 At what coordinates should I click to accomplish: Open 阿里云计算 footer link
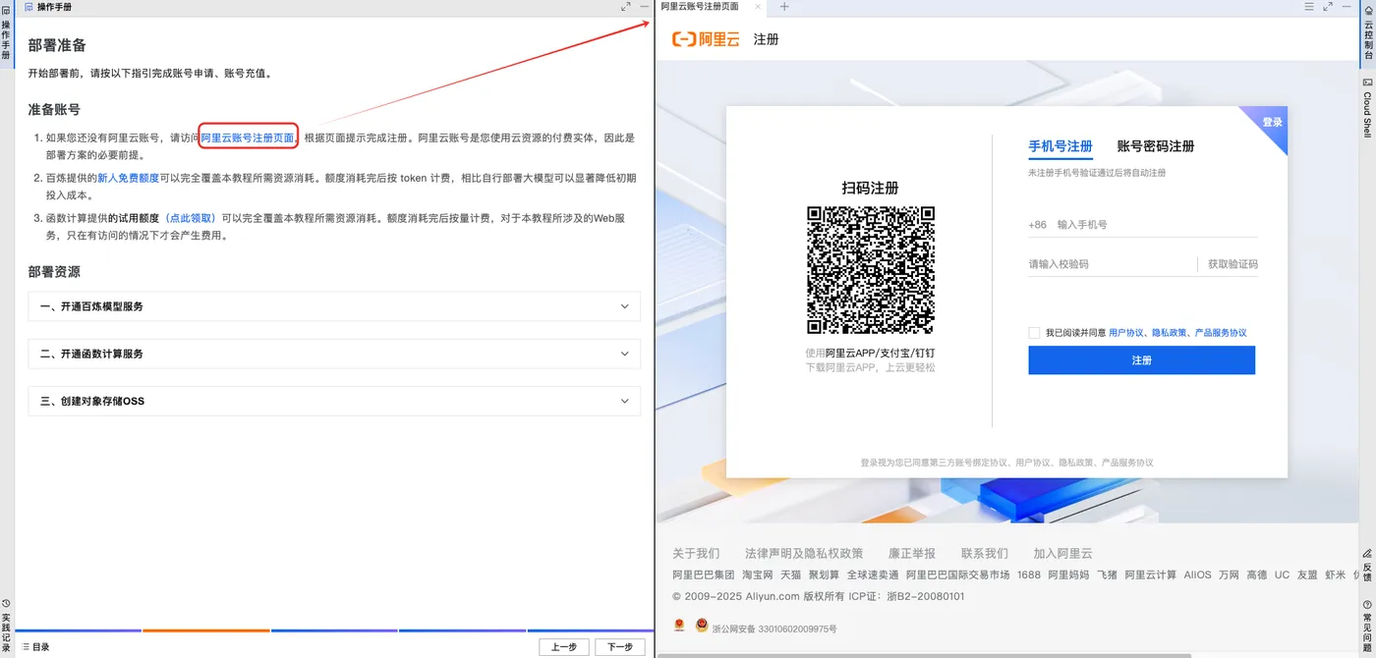click(x=1151, y=576)
